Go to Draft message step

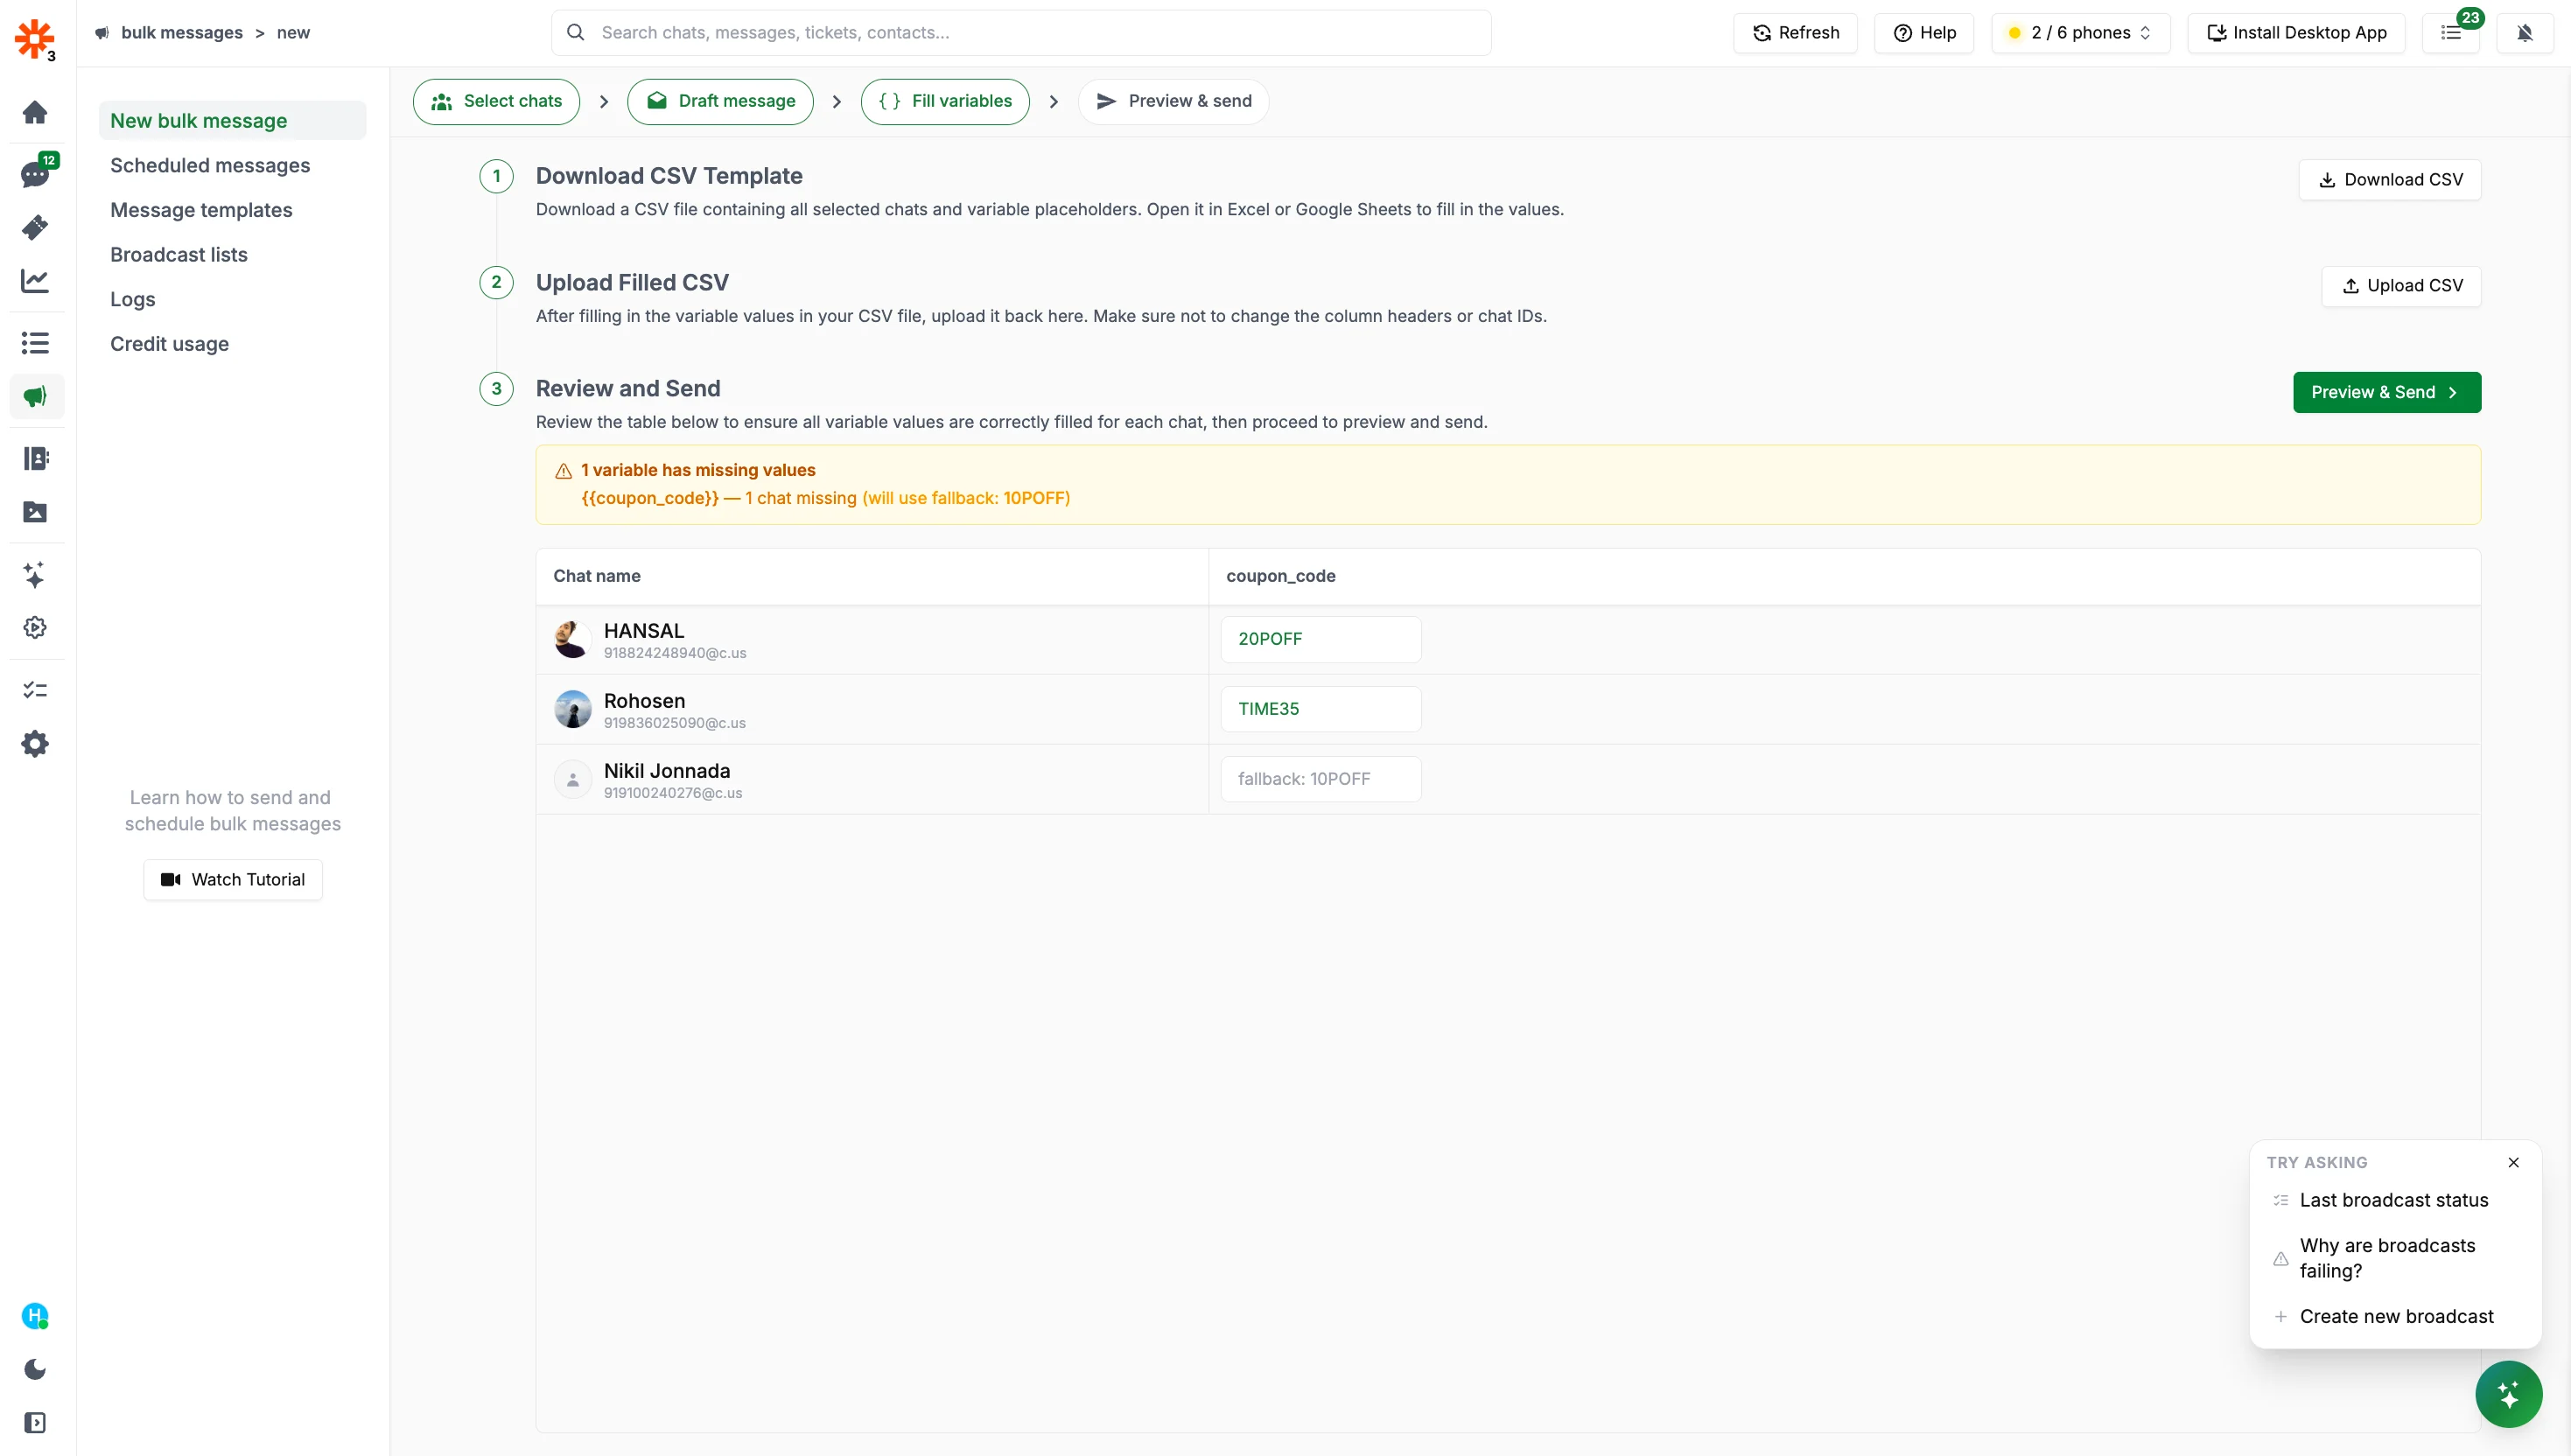[x=720, y=101]
